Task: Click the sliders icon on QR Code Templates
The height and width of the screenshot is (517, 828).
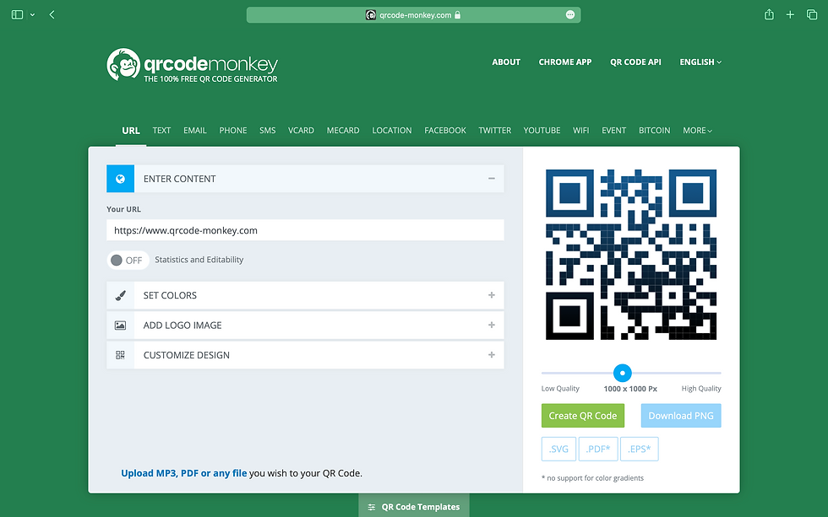Action: pos(372,507)
